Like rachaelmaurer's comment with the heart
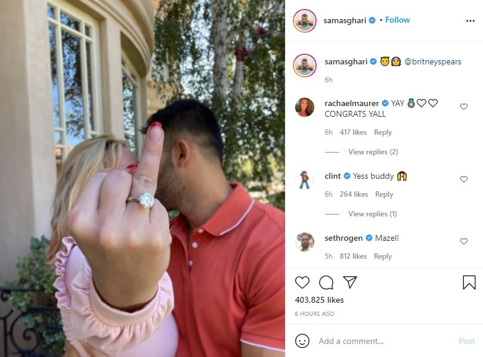The height and width of the screenshot is (357, 483). coord(463,107)
